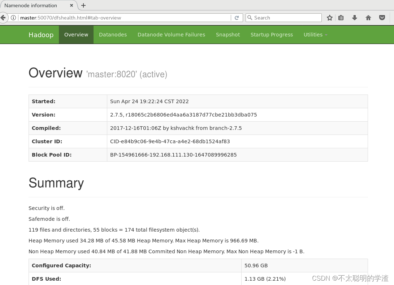The height and width of the screenshot is (285, 394).
Task: Click the 'Cluster ID:' row label
Action: [47, 141]
